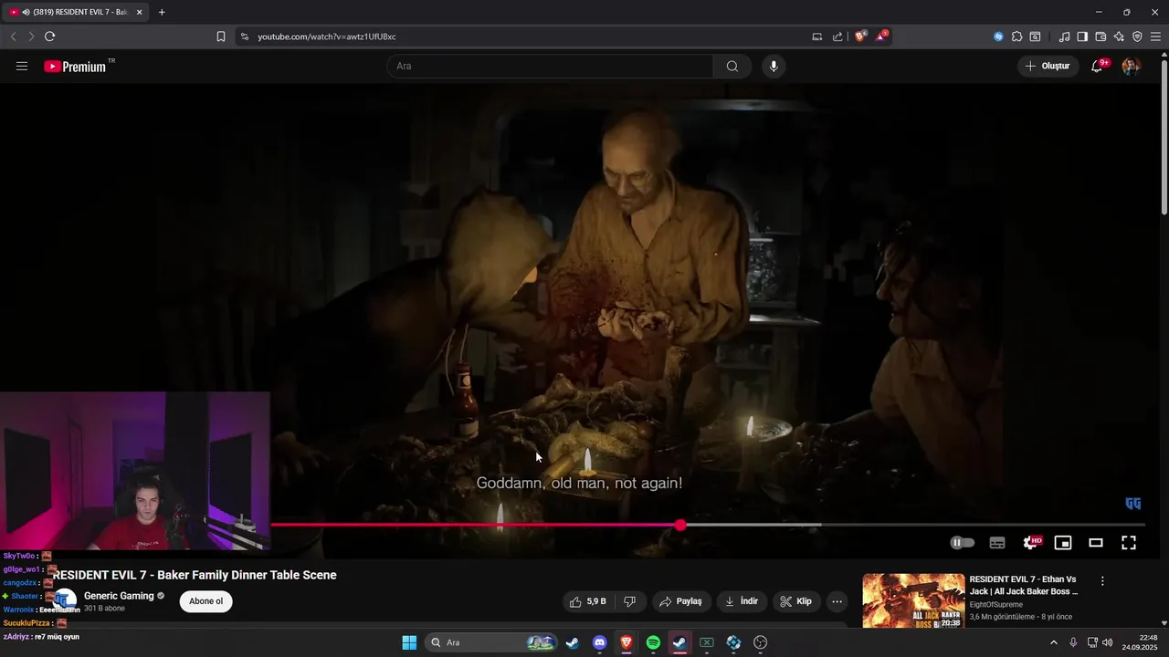This screenshot has height=657, width=1169.
Task: Open the YouTube hamburger guide menu
Action: click(22, 66)
